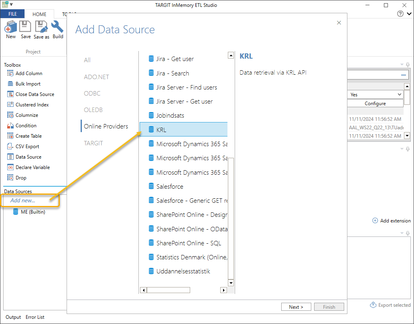Select KRL provider in list

point(183,130)
